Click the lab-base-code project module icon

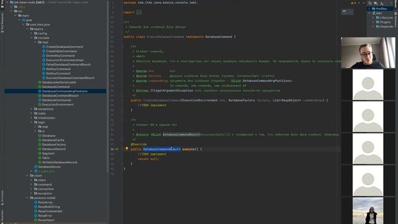coord(12,2)
